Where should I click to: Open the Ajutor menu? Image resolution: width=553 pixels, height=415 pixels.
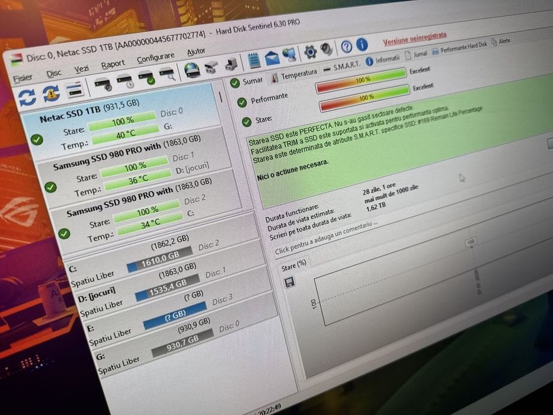[196, 52]
